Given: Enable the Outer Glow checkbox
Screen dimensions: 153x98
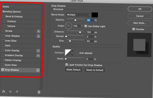Looking at the screenshot, I should pos(3,65).
